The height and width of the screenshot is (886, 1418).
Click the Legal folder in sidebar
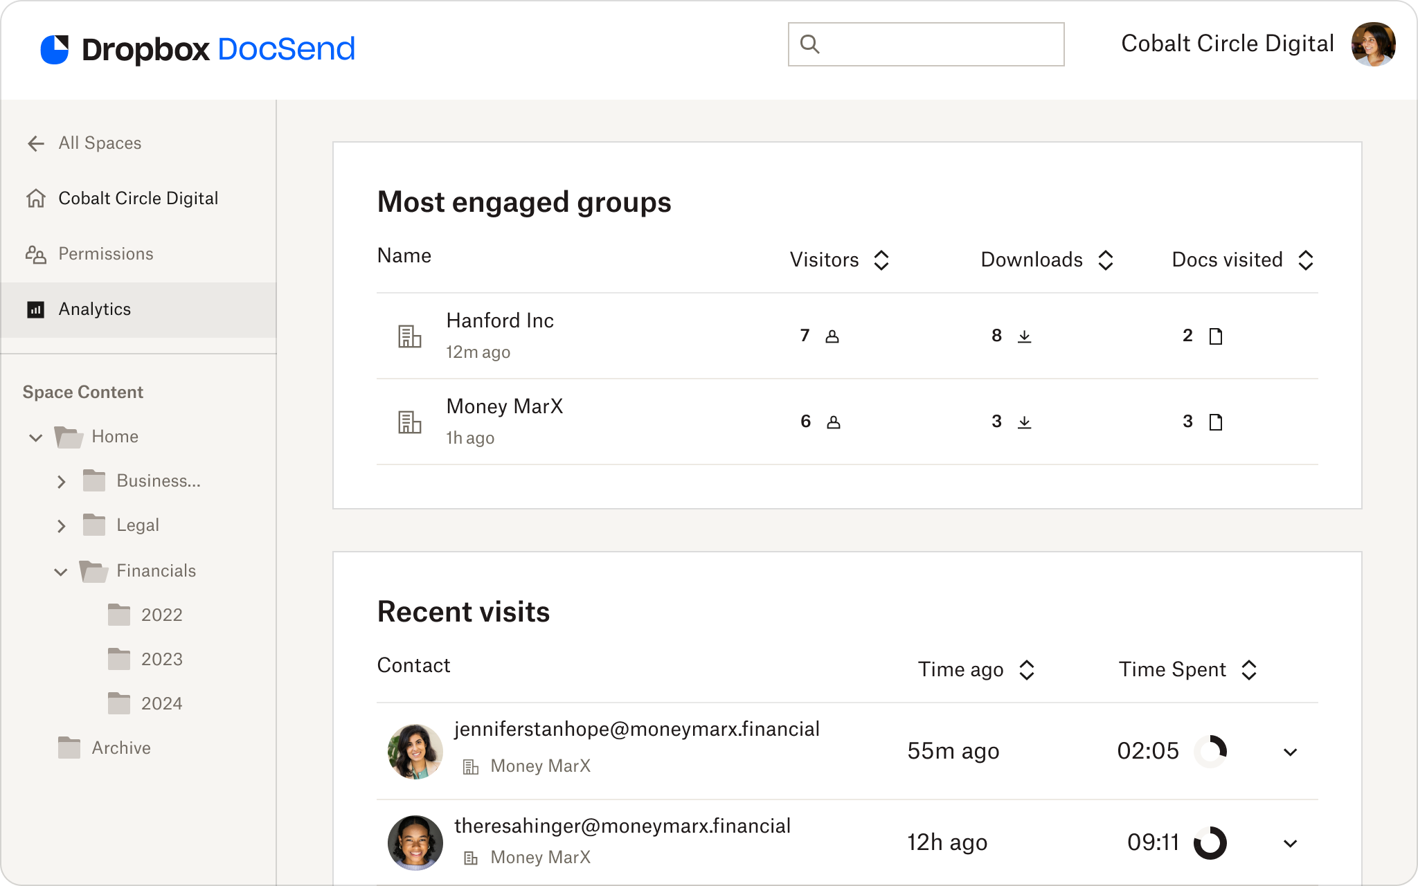click(x=138, y=525)
